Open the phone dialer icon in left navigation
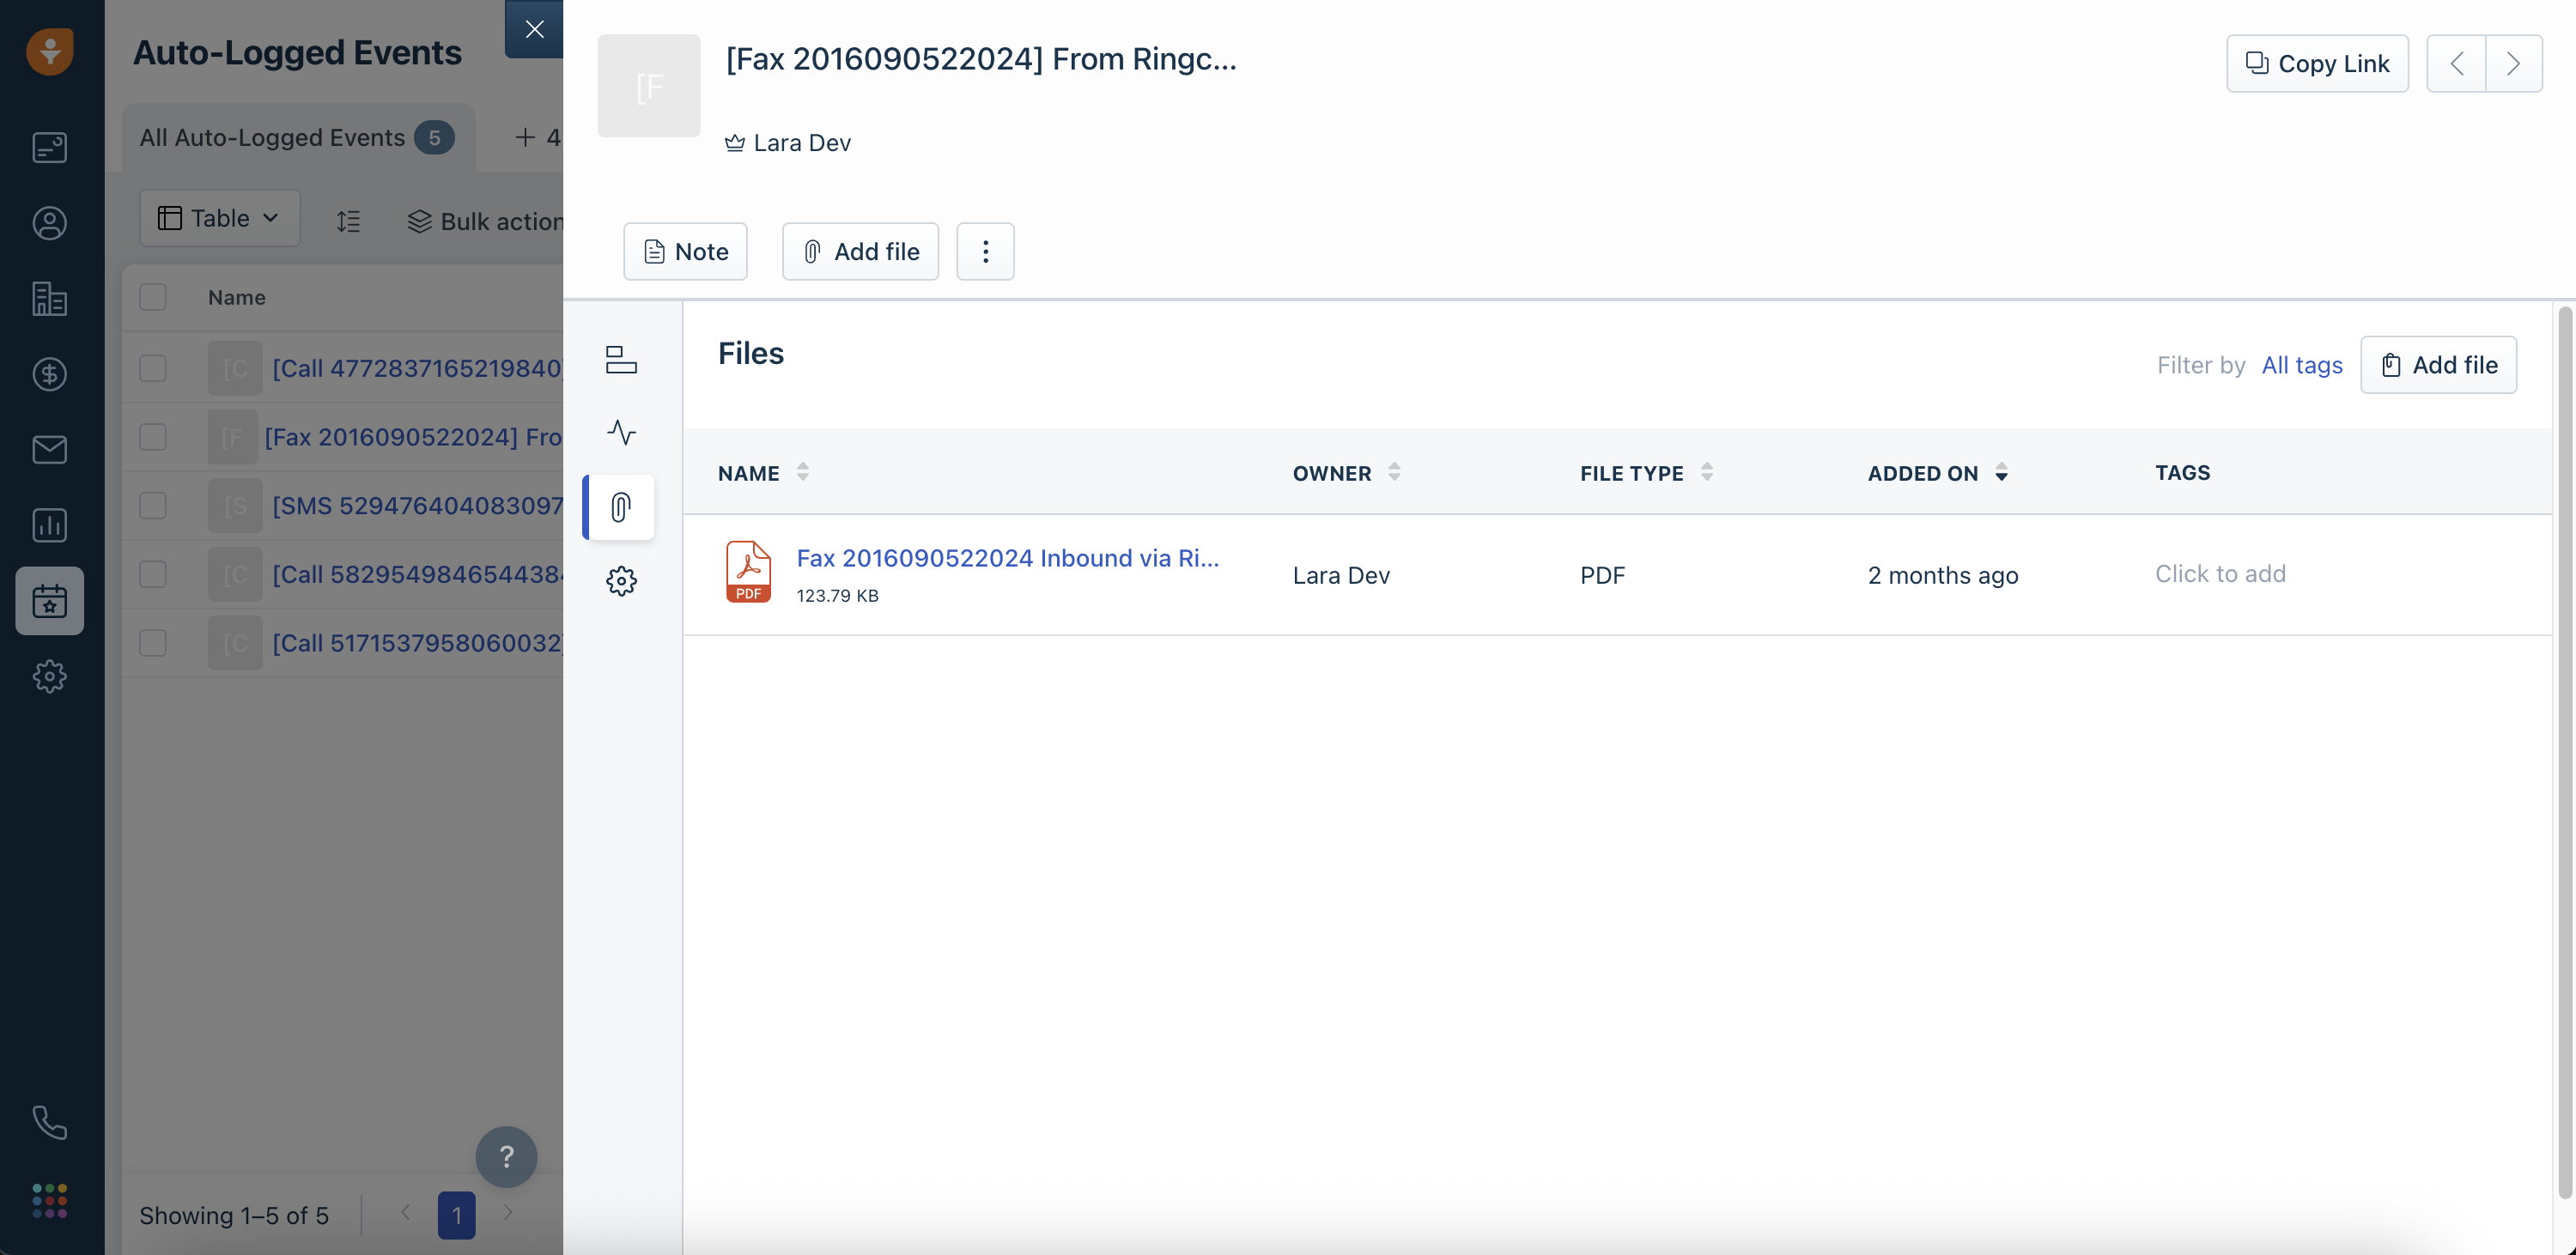 tap(49, 1122)
